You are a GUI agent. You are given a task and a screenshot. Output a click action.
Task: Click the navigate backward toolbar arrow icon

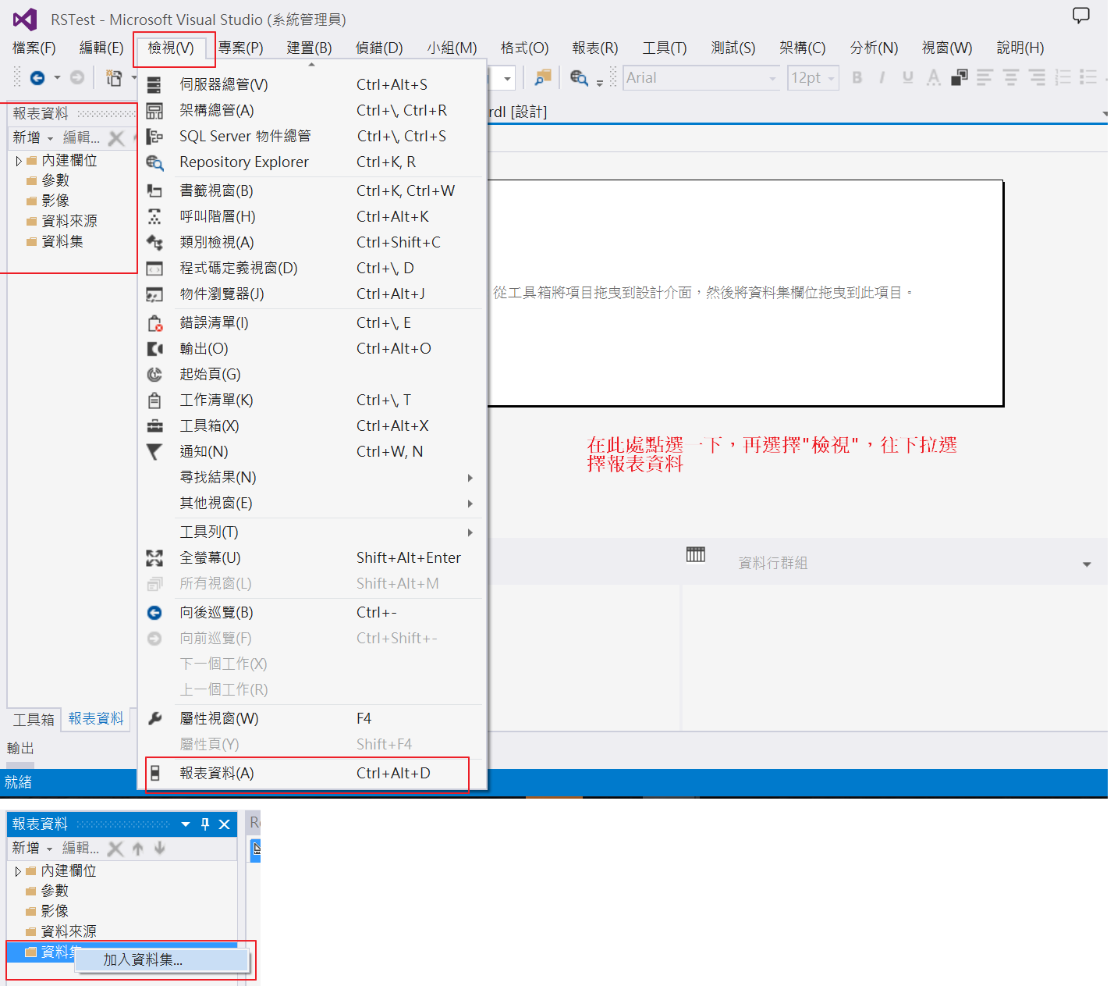(37, 78)
